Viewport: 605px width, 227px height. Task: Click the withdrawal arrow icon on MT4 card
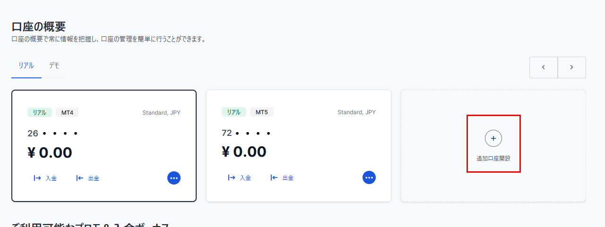(80, 178)
